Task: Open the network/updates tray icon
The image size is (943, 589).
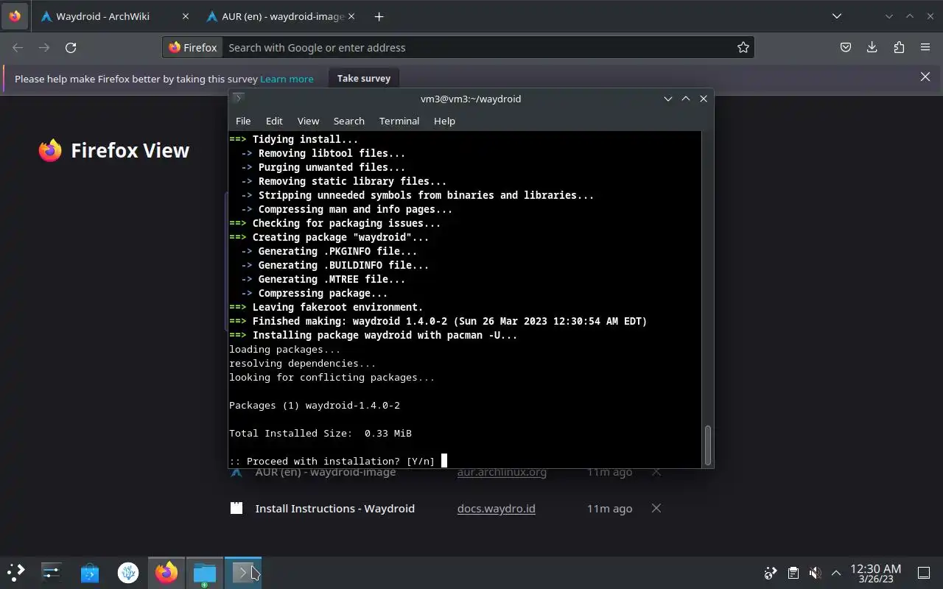Action: [x=771, y=573]
